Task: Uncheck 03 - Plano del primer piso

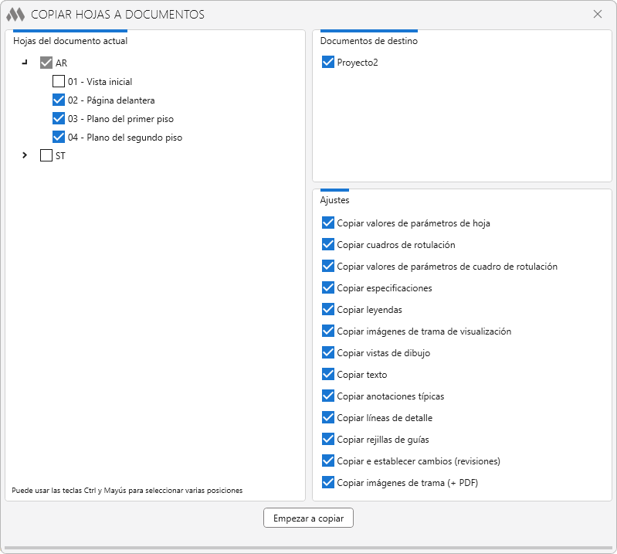Action: pos(59,118)
